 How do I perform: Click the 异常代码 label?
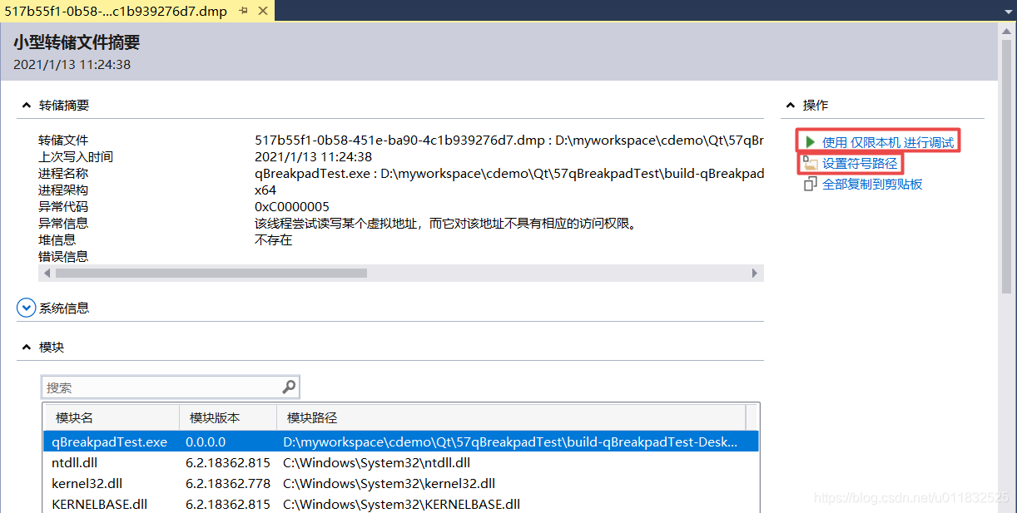(x=63, y=206)
